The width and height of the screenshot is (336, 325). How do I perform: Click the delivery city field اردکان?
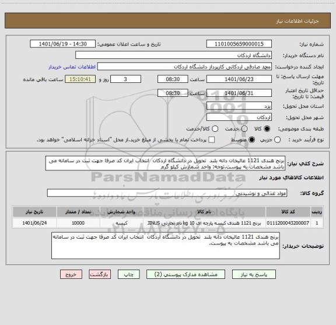(239, 117)
